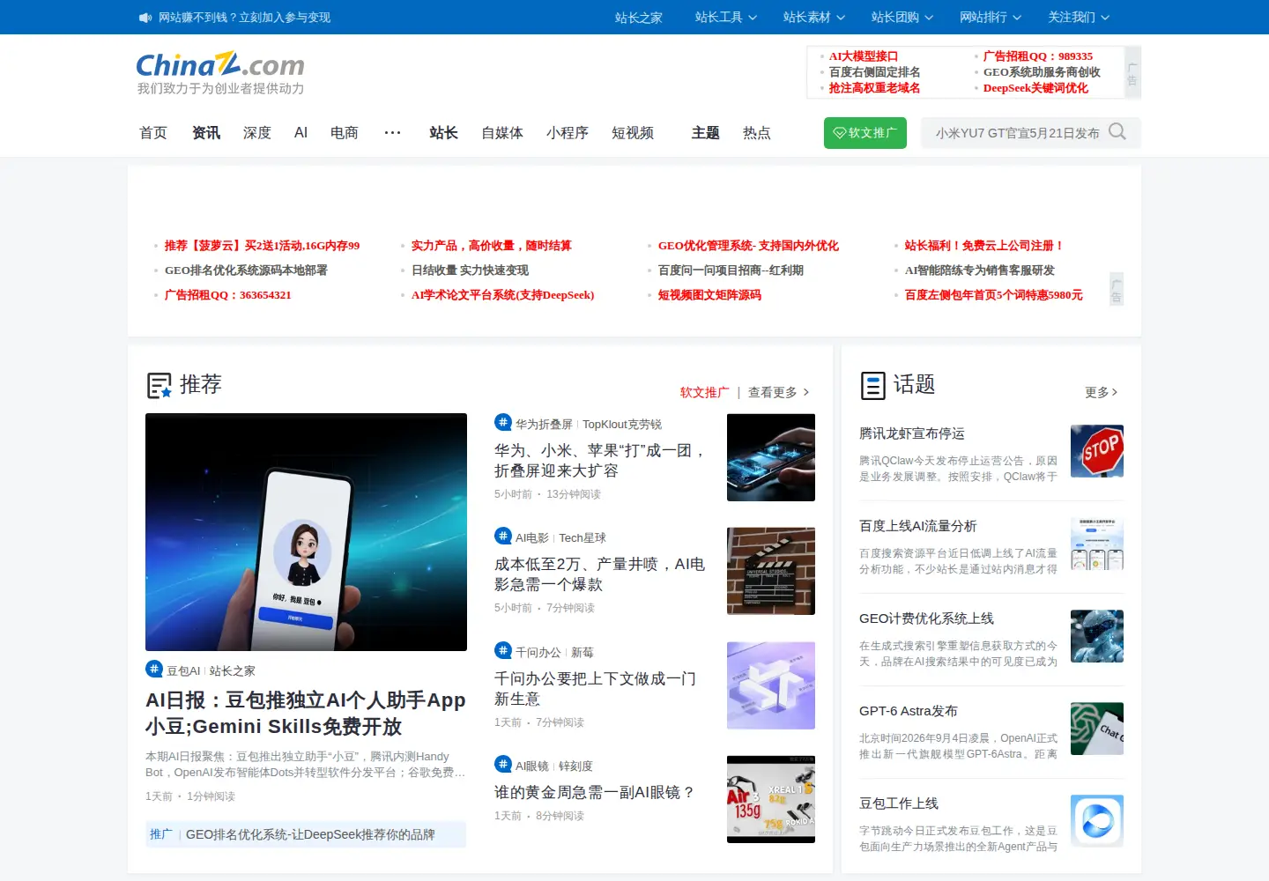The width and height of the screenshot is (1269, 881).
Task: Click 更多 arrow in 话题 panel
Action: [x=1102, y=392]
